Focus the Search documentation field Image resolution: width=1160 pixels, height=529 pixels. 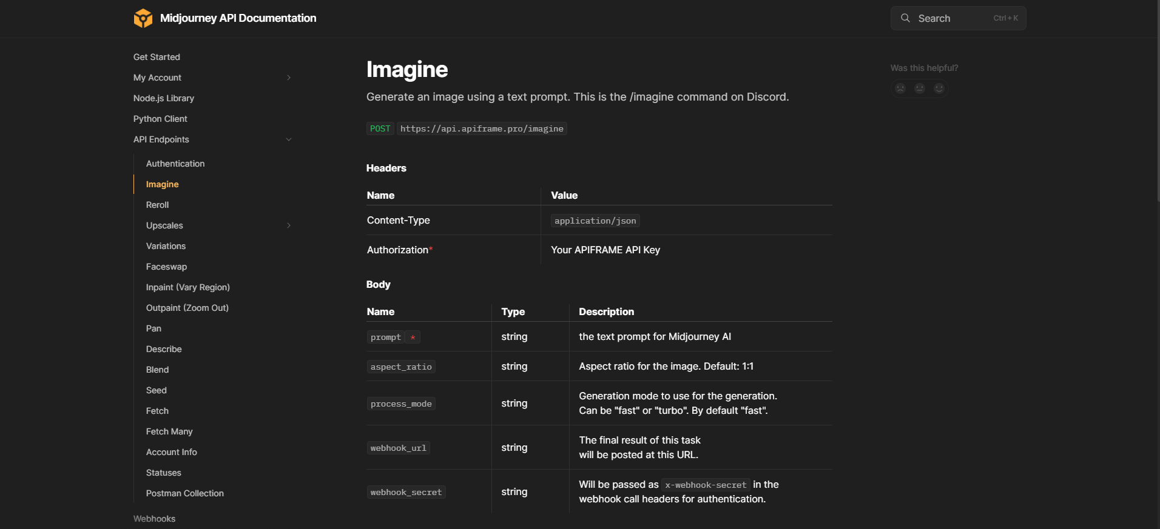[953, 18]
